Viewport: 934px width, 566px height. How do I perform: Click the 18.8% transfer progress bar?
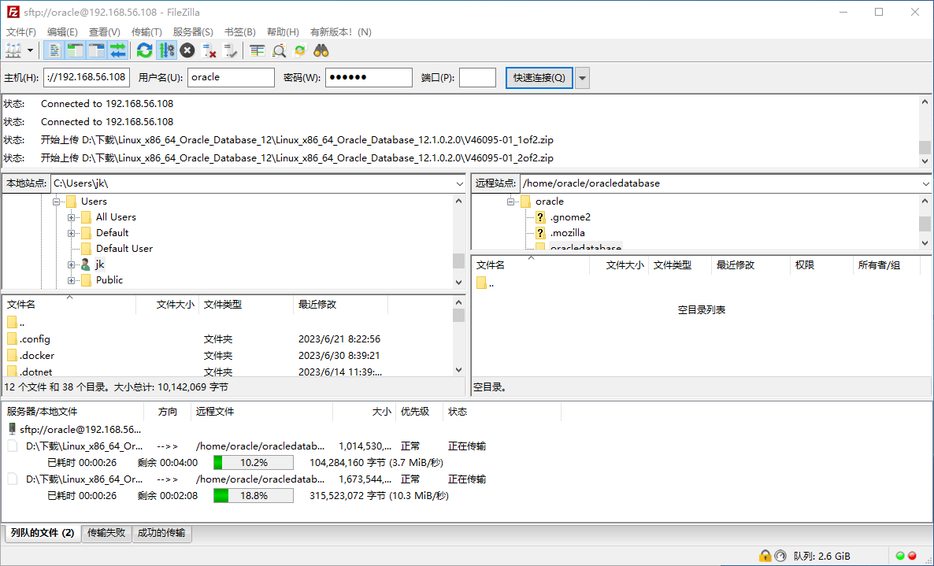pos(253,495)
